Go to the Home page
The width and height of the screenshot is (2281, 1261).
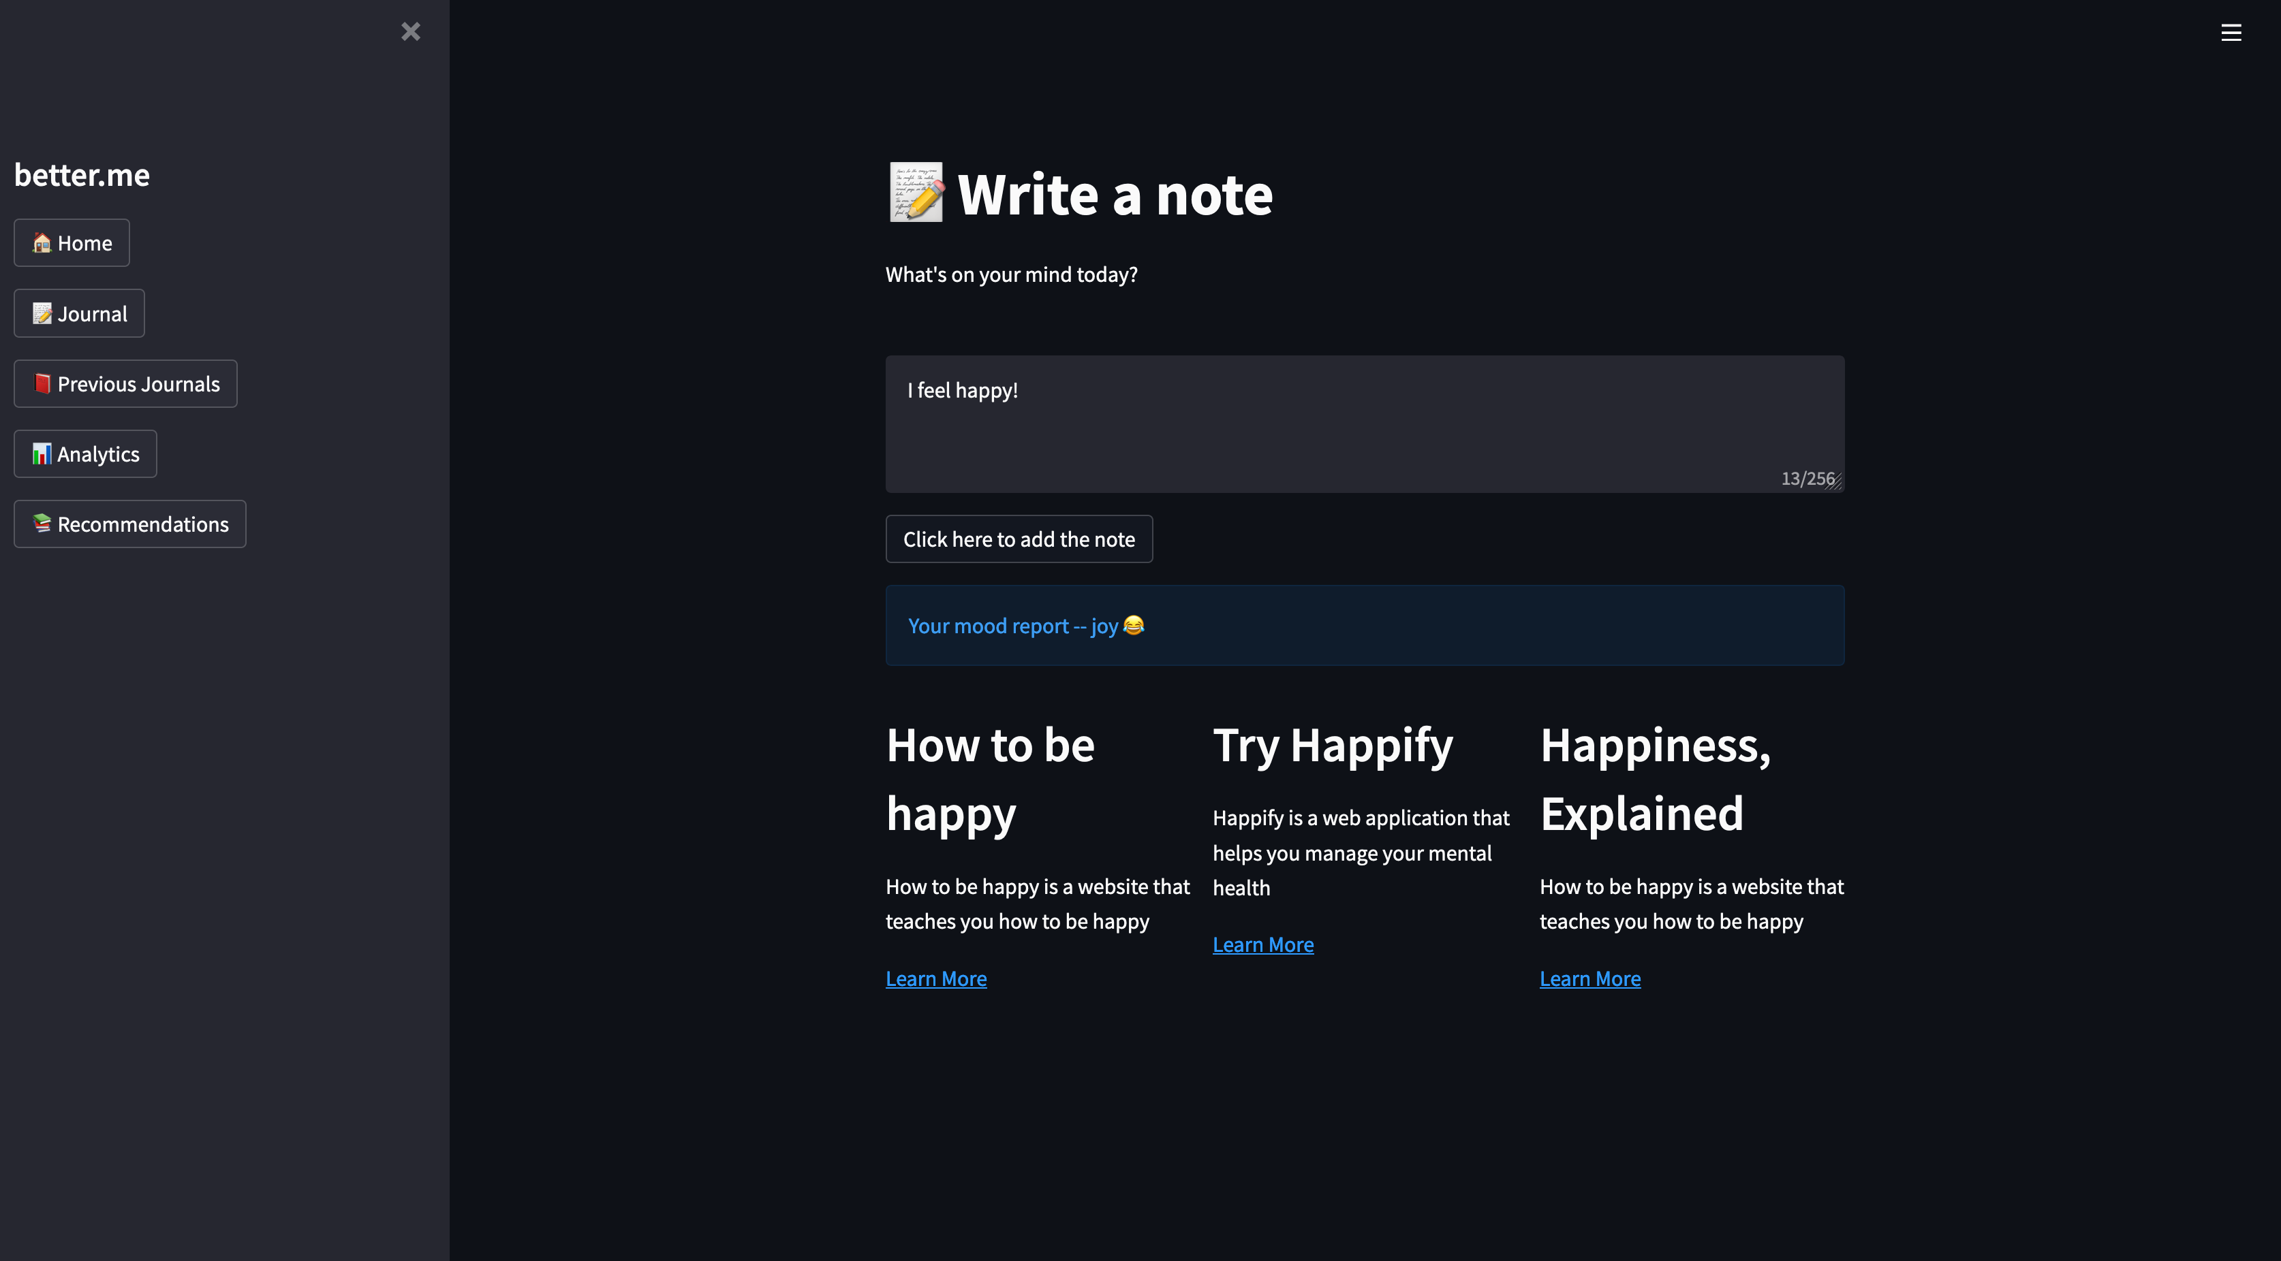[85, 243]
